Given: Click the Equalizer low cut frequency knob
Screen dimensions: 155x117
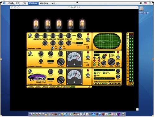Looking at the screenshot, I should click(37, 36).
